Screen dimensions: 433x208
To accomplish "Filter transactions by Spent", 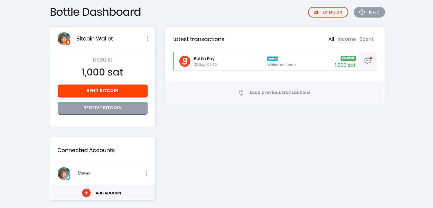I will pyautogui.click(x=366, y=39).
